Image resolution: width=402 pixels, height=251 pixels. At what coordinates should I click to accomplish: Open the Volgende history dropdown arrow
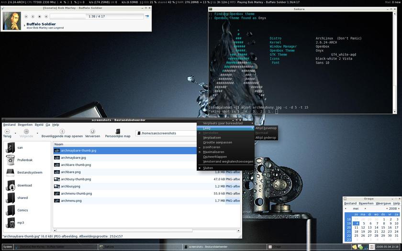[x=37, y=133]
